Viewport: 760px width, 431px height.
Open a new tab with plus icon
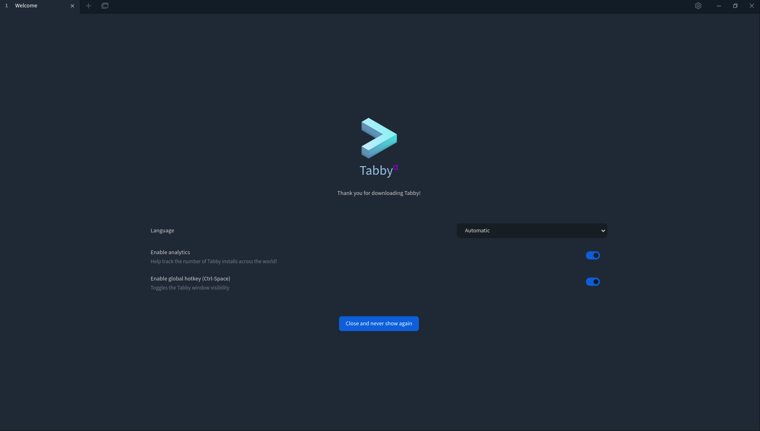click(x=88, y=6)
